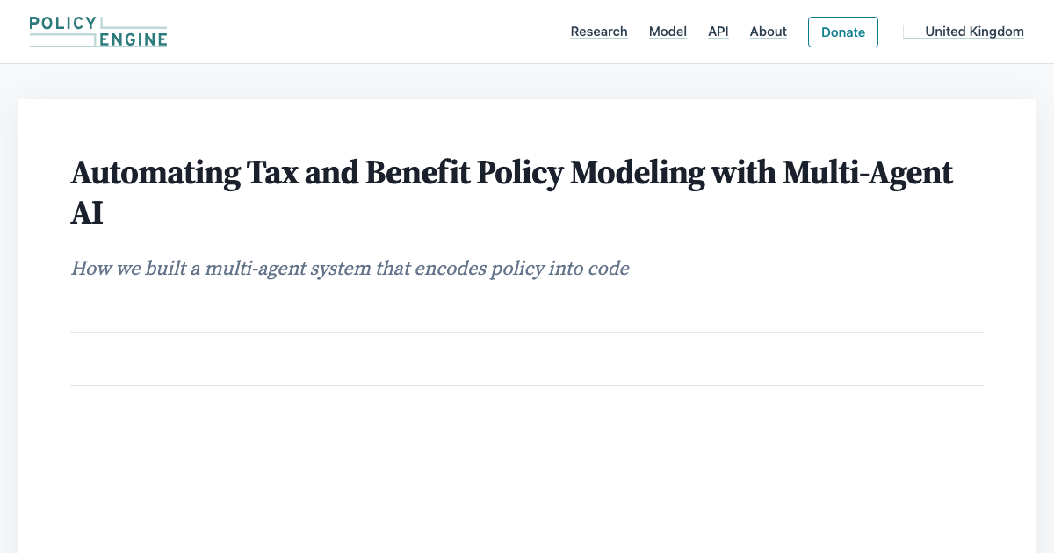1054x553 pixels.
Task: Click 'encodes policy into code' subtitle text
Action: (522, 268)
